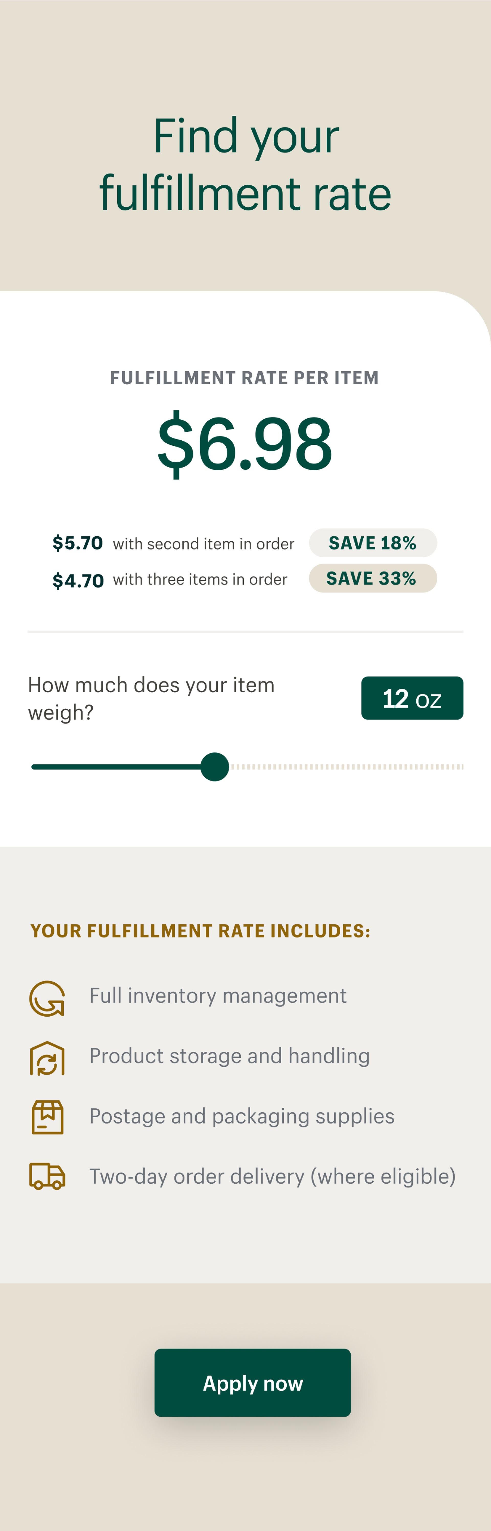
Task: Click the dotted unfilled part of weight slider
Action: click(347, 767)
